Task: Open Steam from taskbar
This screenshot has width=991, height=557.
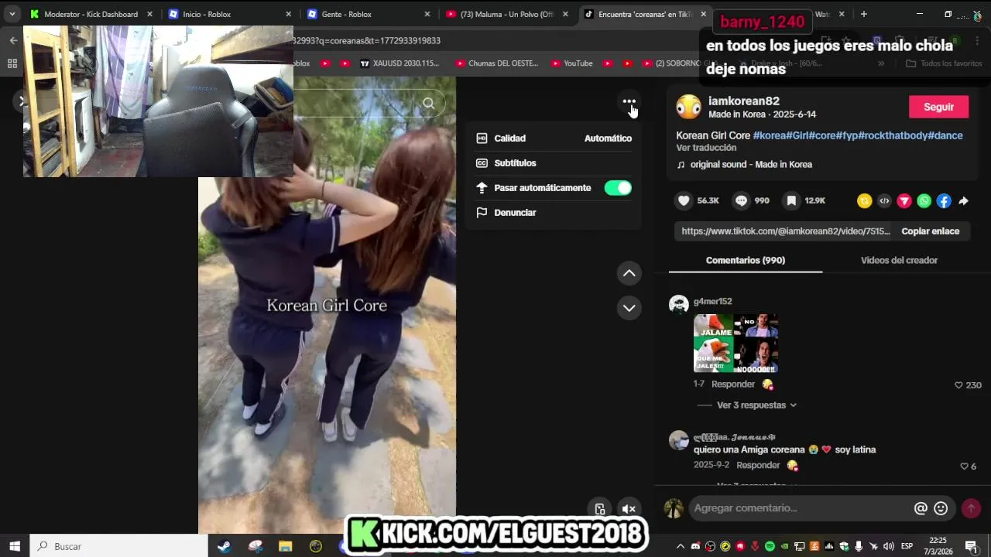Action: (x=224, y=546)
